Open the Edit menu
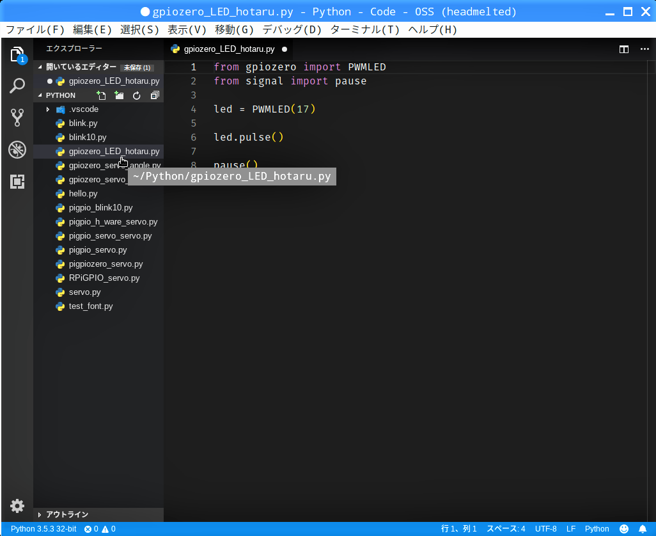Image resolution: width=656 pixels, height=536 pixels. (x=93, y=29)
